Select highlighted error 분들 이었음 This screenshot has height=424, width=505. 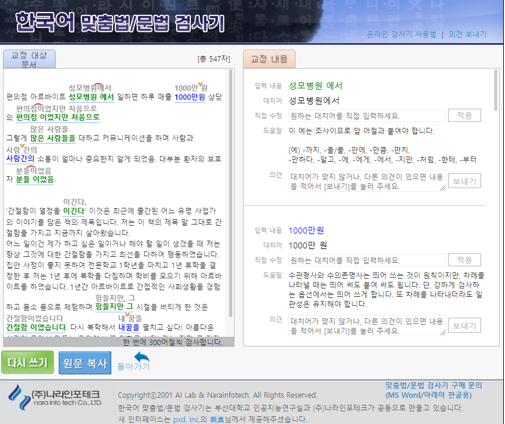[35, 179]
